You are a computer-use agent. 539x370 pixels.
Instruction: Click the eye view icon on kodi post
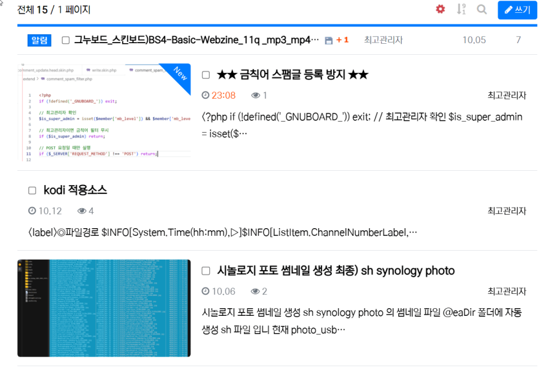(82, 211)
